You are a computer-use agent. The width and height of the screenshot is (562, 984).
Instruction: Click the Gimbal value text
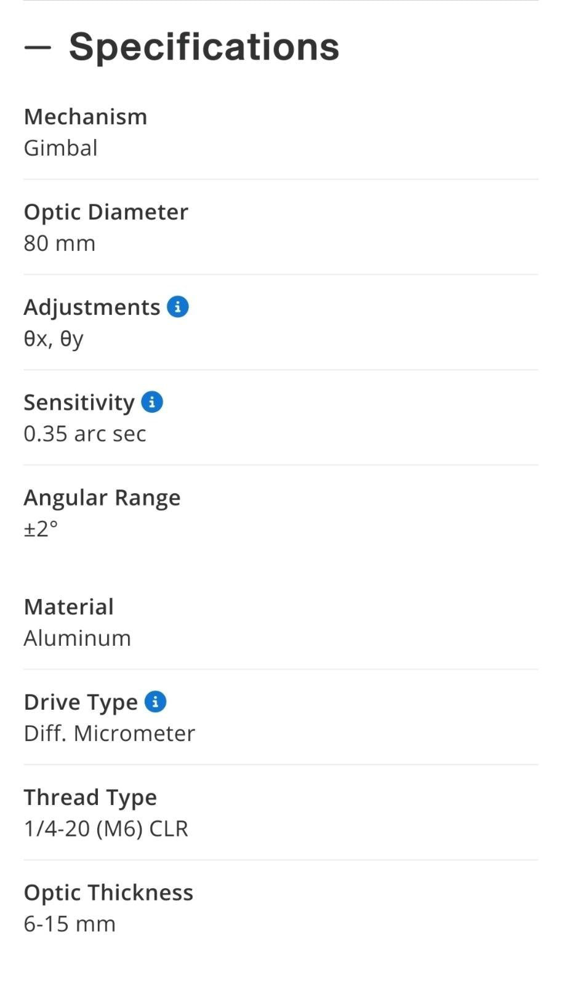click(60, 148)
